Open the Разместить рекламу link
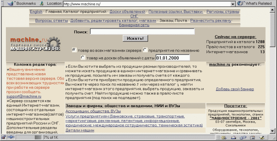Viewport: 277px width, 141px height. pyautogui.click(x=211, y=21)
